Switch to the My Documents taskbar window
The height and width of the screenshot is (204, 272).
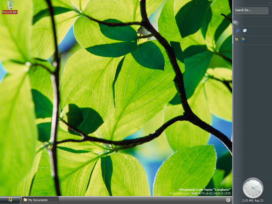click(x=40, y=200)
